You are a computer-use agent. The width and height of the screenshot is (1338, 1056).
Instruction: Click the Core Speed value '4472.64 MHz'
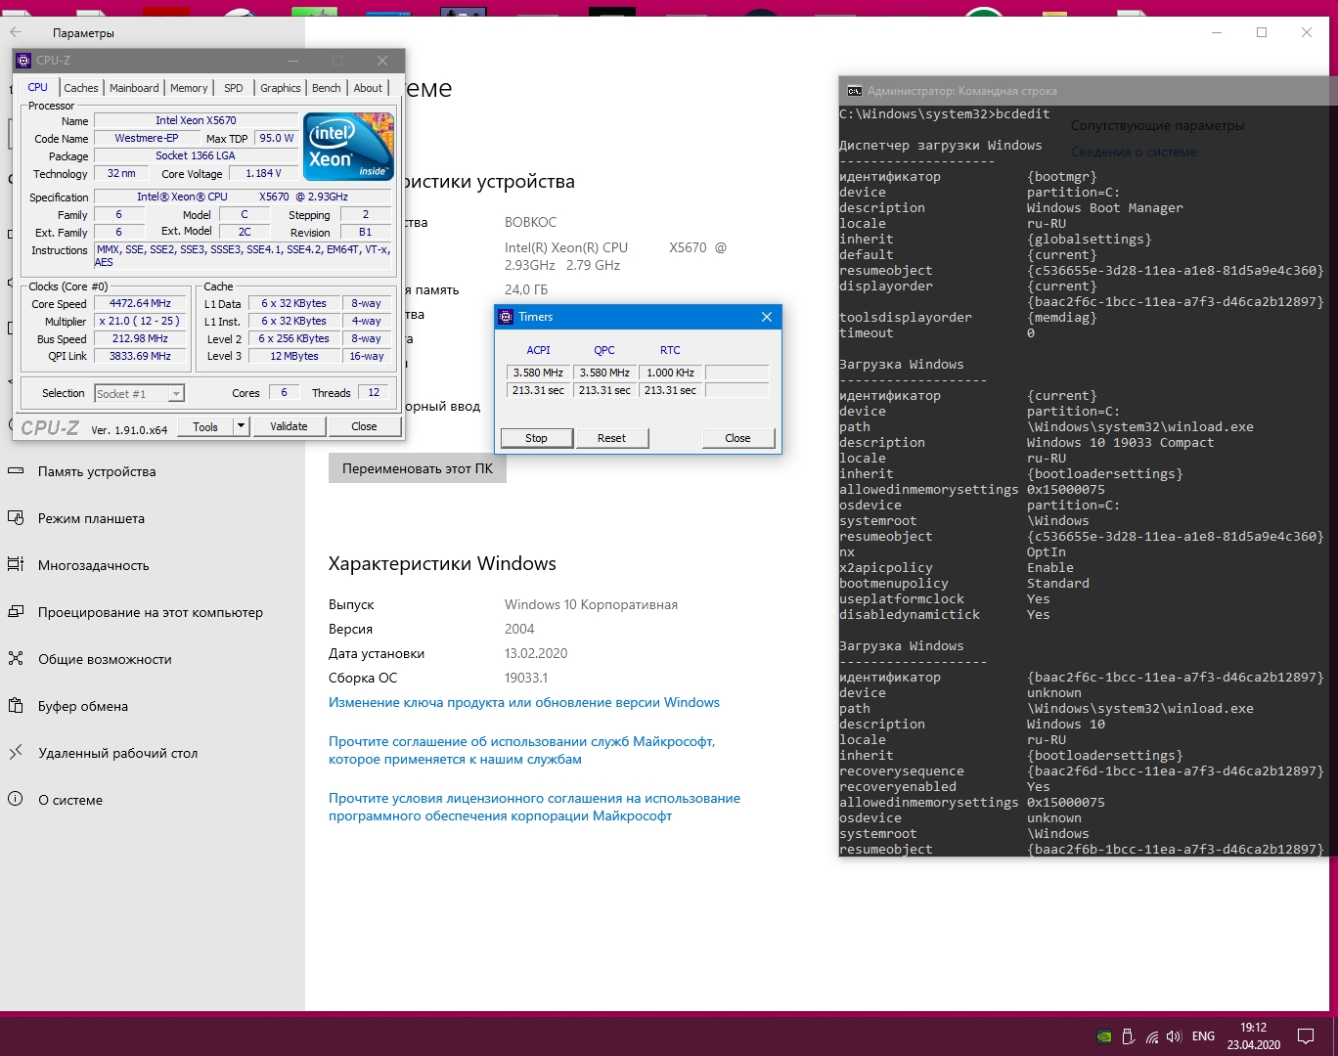click(x=140, y=303)
